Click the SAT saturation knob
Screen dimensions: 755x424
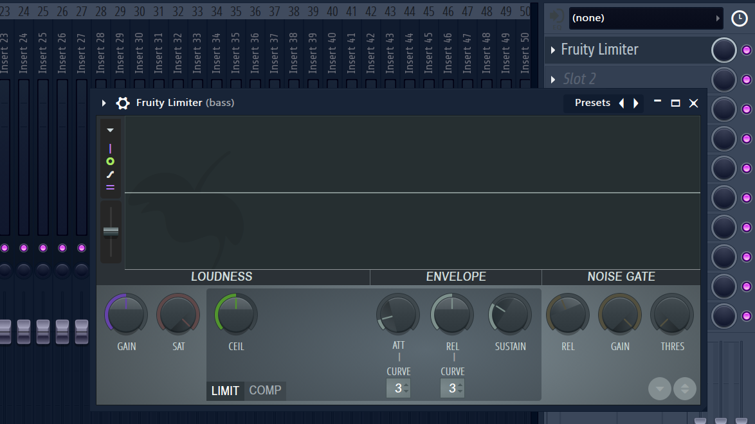click(x=178, y=315)
